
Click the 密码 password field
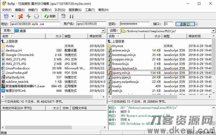(135, 24)
